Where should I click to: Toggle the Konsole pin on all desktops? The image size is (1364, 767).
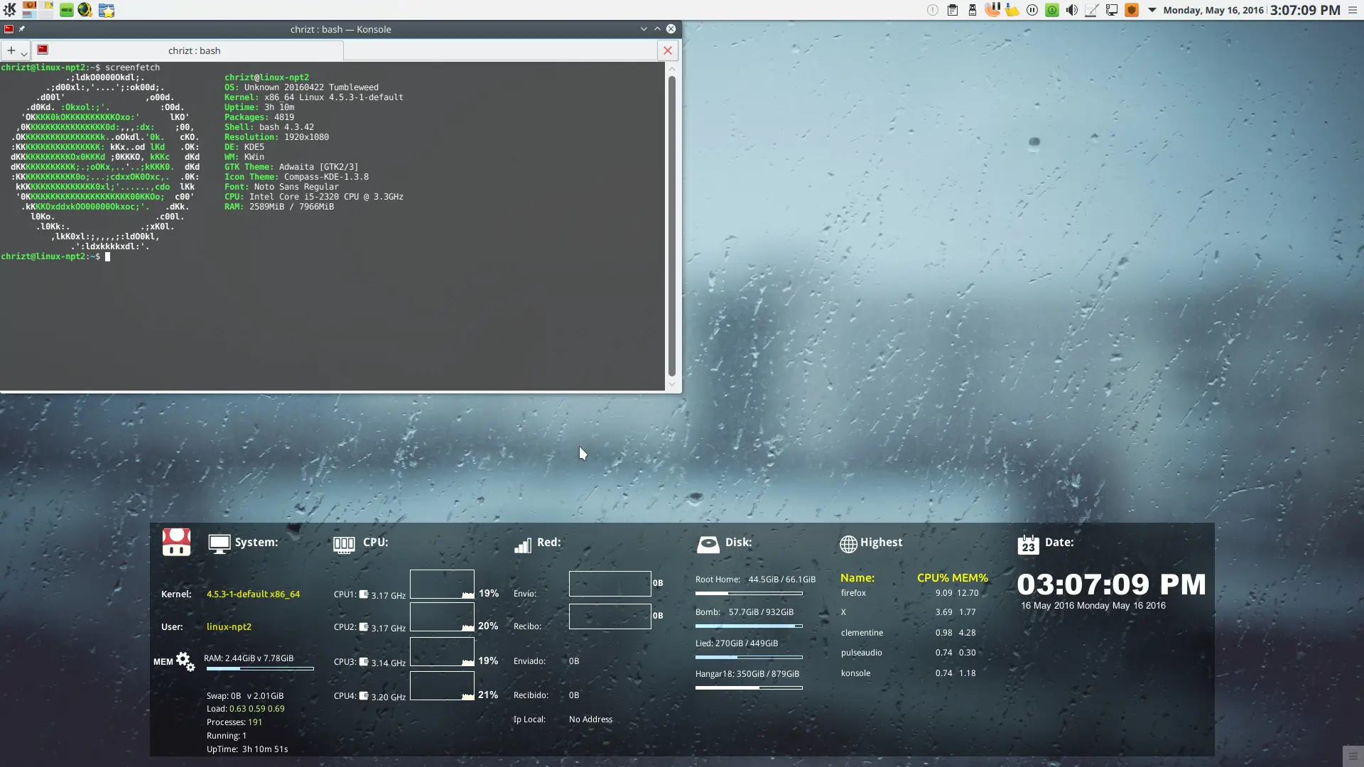click(x=22, y=29)
